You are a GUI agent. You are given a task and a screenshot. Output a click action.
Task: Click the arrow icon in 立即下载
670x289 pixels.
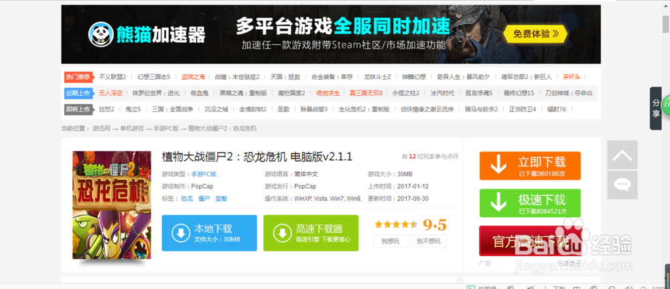coord(498,166)
